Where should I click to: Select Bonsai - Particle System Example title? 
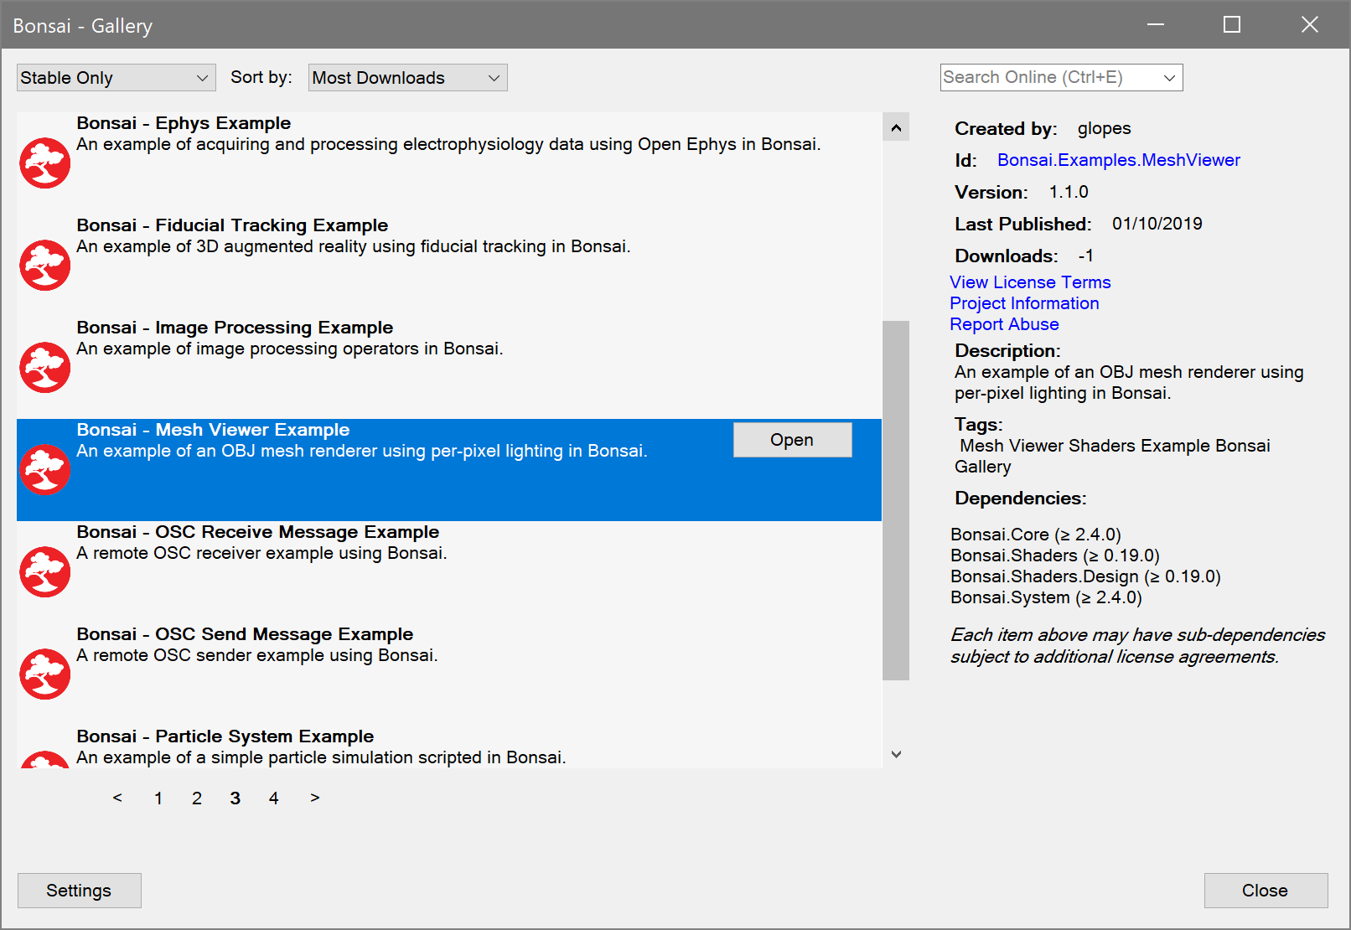(x=225, y=736)
